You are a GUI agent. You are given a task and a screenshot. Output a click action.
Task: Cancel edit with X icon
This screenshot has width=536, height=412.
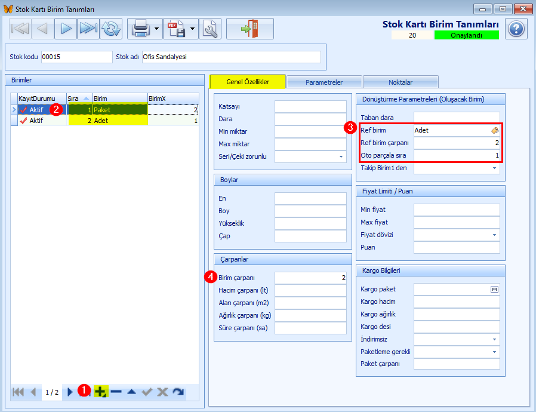[x=162, y=392]
